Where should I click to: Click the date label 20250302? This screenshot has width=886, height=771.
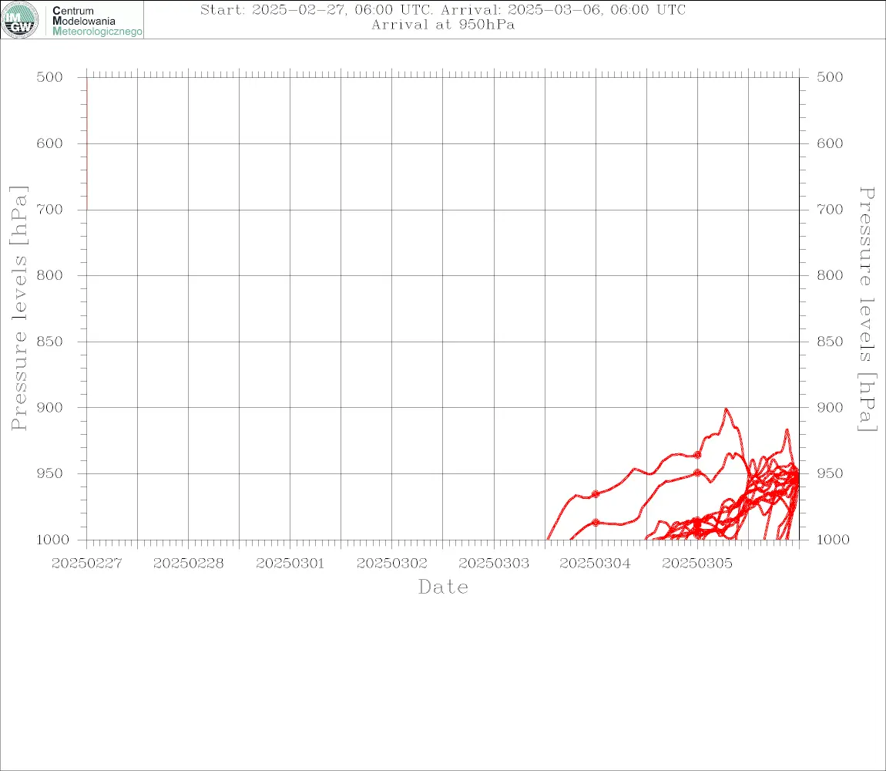click(x=392, y=564)
